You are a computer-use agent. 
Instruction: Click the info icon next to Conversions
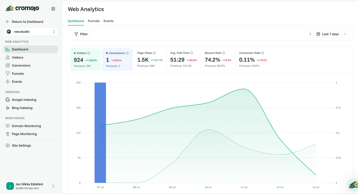pos(127,53)
